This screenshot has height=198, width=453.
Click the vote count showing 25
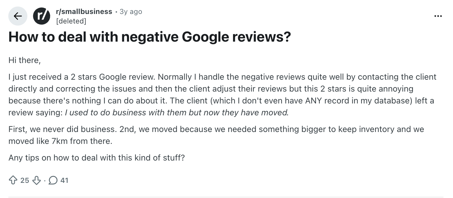25,180
